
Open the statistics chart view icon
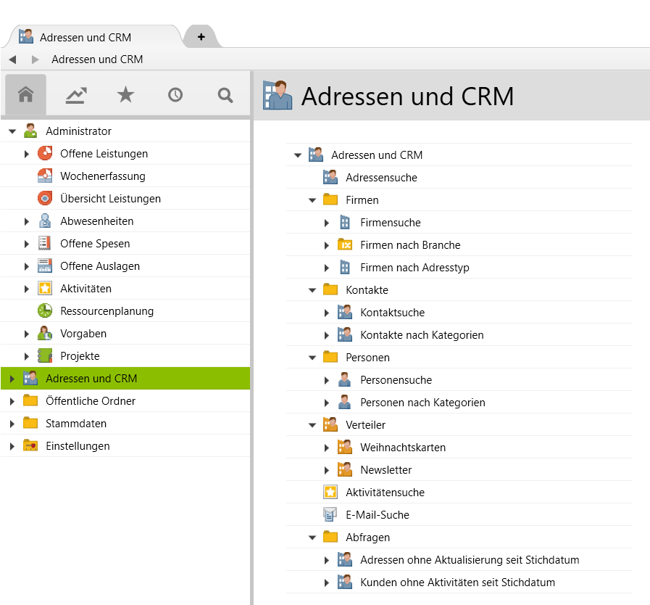(x=76, y=95)
